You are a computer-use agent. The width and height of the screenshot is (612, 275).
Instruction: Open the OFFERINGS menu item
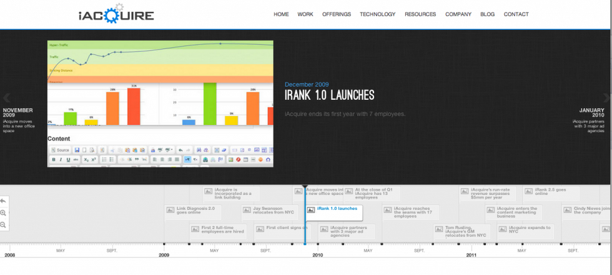337,14
